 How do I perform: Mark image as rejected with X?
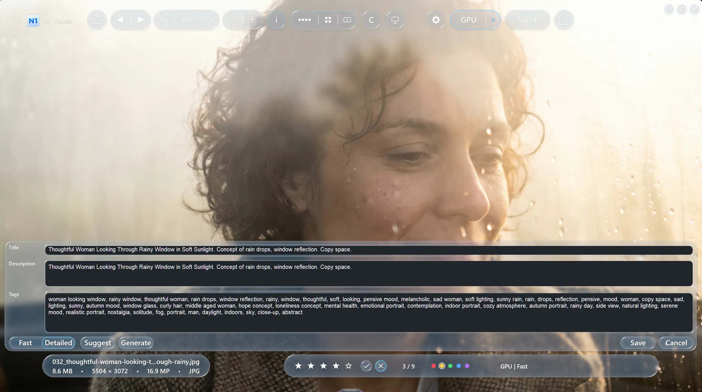pyautogui.click(x=381, y=366)
